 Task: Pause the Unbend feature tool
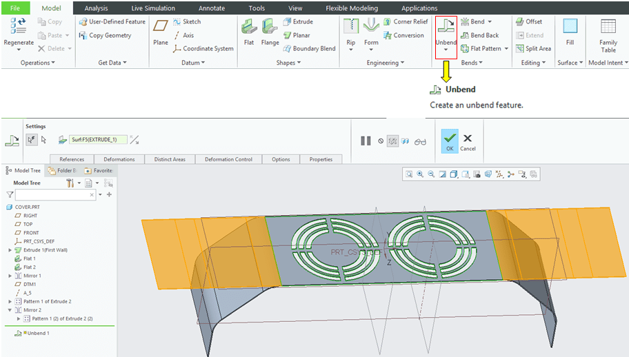click(x=366, y=141)
